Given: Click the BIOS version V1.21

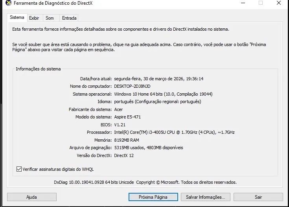Looking at the screenshot, I should pos(120,125).
